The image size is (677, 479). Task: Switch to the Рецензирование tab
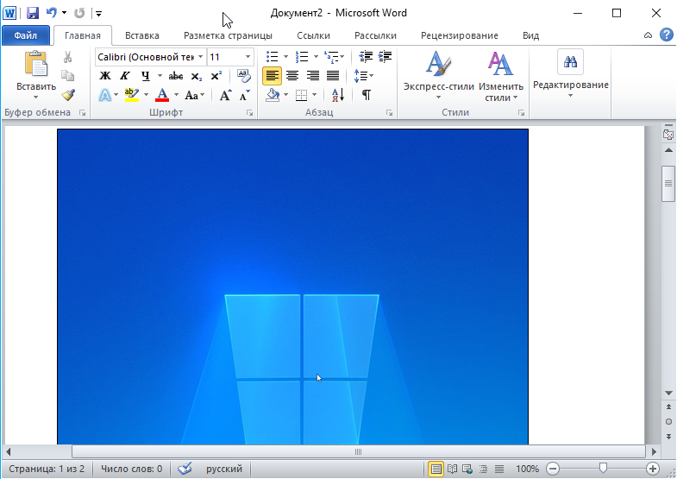click(460, 35)
